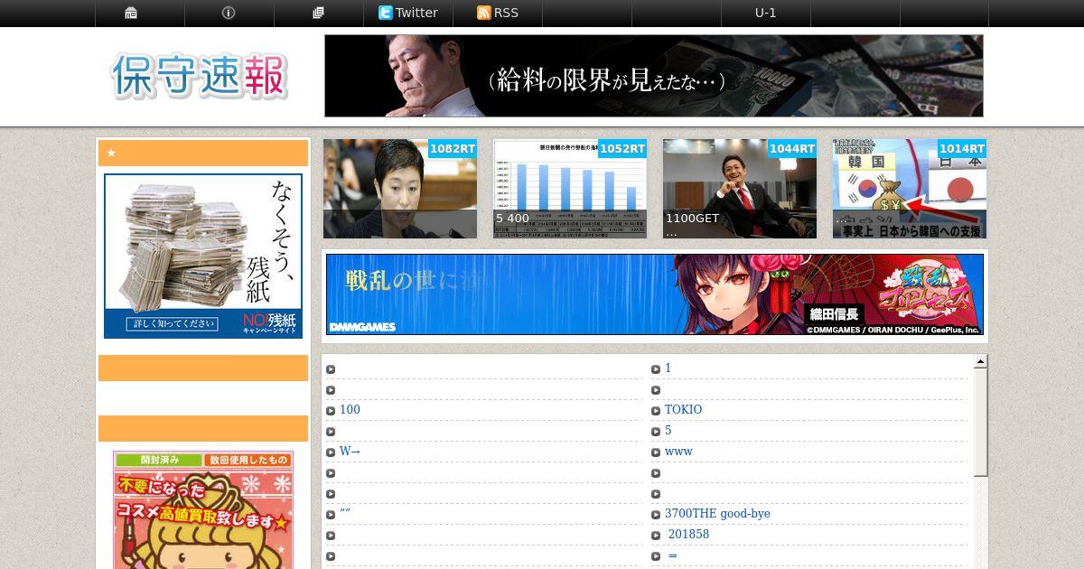Click bullet icon beside '5' link
Viewport: 1084px width, 569px height.
[x=656, y=432]
